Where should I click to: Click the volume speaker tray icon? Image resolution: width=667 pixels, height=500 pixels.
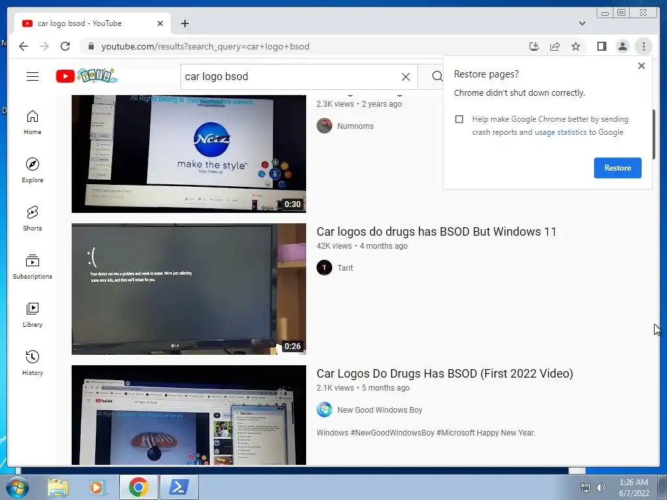coord(601,488)
